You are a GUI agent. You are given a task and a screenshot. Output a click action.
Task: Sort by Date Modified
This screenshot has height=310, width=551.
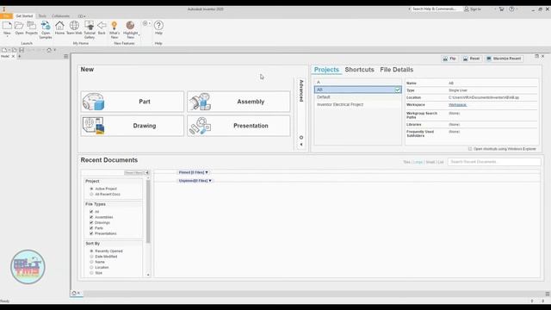click(x=91, y=257)
